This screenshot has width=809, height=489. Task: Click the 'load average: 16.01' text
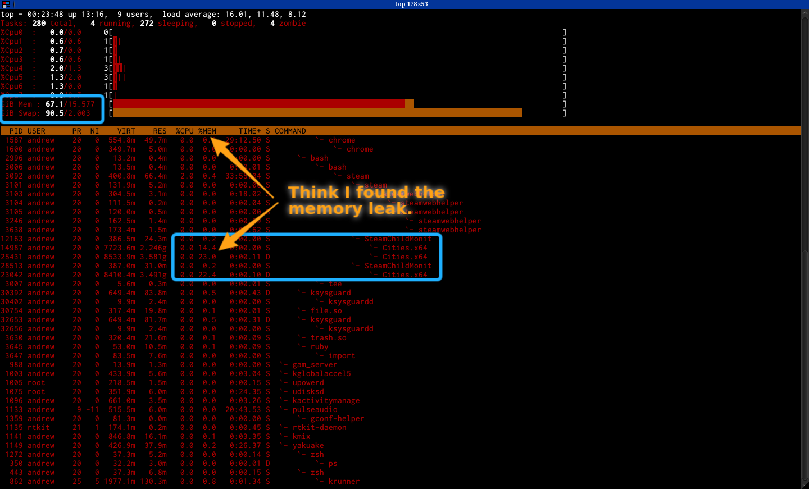(203, 14)
